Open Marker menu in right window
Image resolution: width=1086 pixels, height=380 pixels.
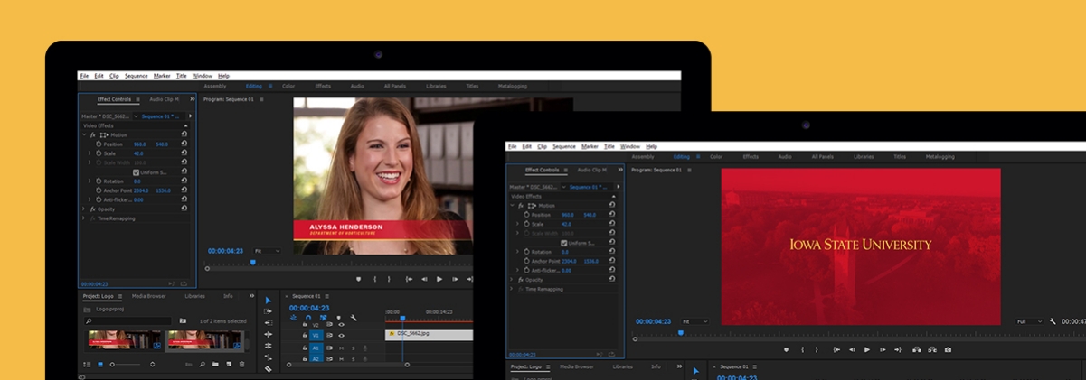pyautogui.click(x=590, y=146)
